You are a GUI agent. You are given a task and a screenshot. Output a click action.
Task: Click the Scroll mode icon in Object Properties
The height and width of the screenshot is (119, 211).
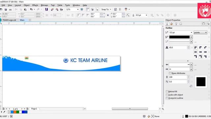coord(204,24)
